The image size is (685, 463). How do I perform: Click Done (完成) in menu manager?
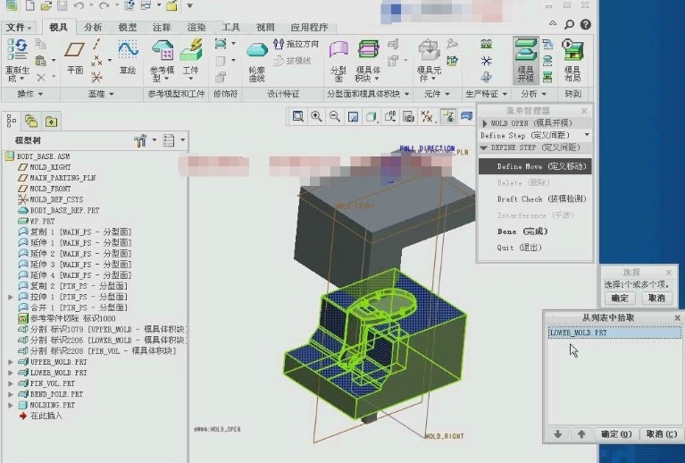pos(522,231)
